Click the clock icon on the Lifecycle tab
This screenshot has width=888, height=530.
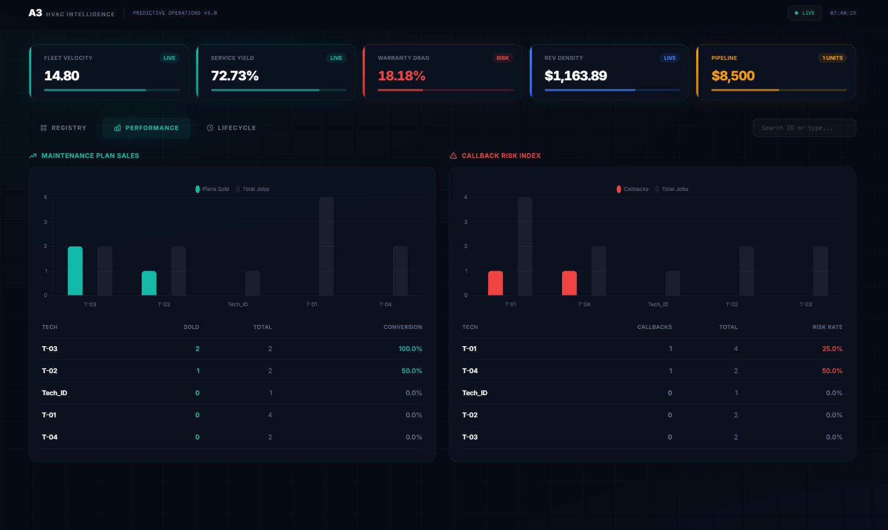[210, 127]
